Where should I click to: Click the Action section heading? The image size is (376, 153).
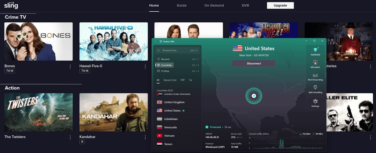coord(12,88)
